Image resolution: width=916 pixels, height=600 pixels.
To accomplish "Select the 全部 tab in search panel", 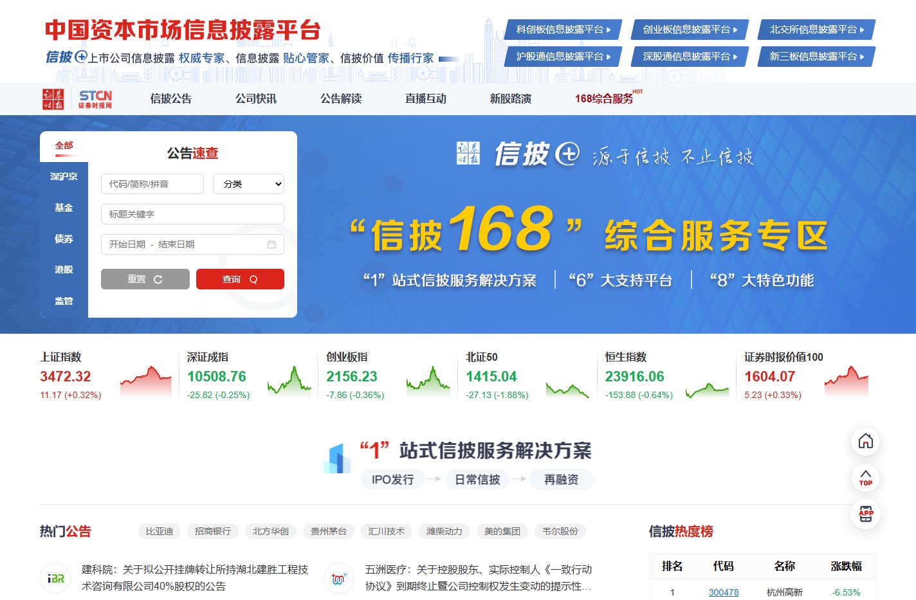I will tap(64, 146).
